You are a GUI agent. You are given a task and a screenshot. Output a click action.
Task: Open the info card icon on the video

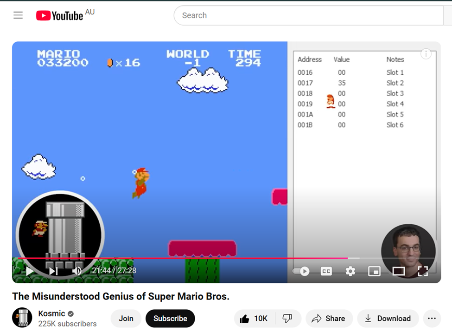click(426, 54)
